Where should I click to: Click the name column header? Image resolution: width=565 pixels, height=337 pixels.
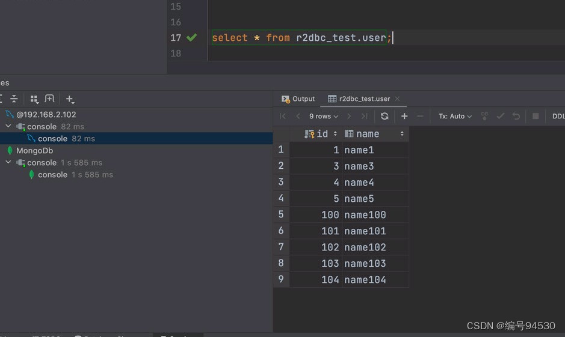click(x=375, y=134)
